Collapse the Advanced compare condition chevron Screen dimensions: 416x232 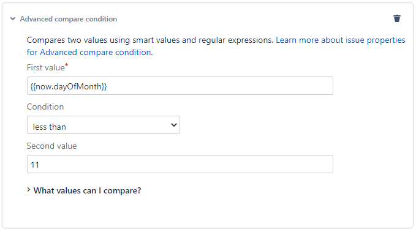click(12, 19)
